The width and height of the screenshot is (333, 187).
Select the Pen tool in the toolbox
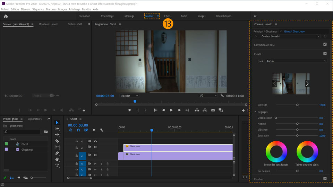click(x=57, y=153)
